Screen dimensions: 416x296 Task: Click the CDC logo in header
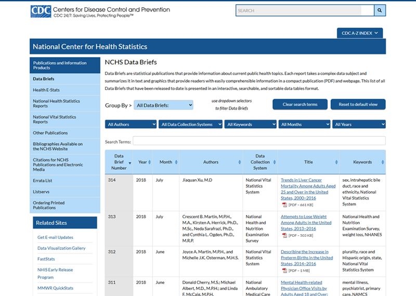pyautogui.click(x=41, y=10)
